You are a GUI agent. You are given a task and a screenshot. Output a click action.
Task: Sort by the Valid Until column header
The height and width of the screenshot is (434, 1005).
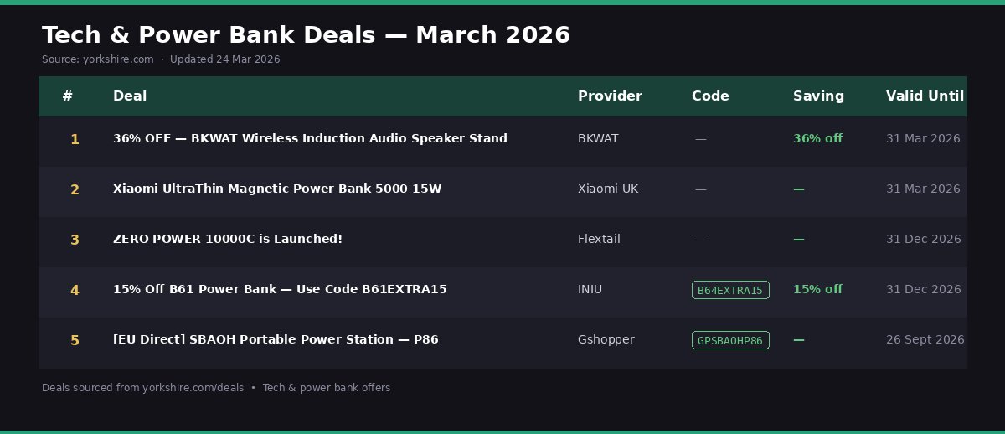click(925, 96)
